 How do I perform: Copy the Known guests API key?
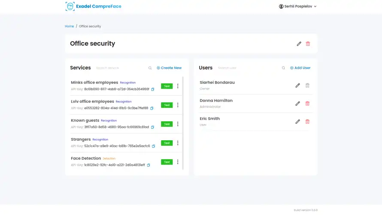coord(152,127)
